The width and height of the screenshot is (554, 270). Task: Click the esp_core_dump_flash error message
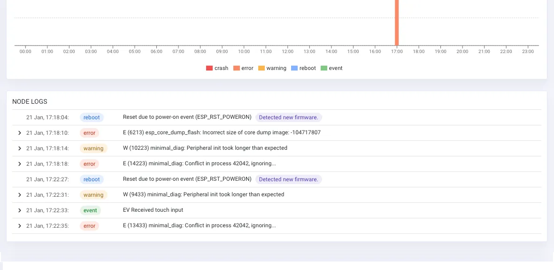pyautogui.click(x=222, y=132)
